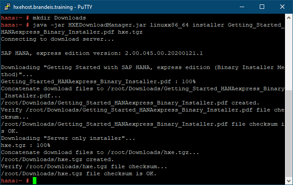Click the window title hxehost.brandeis.training - PuTTY
293x185 pixels.
tap(53, 7)
